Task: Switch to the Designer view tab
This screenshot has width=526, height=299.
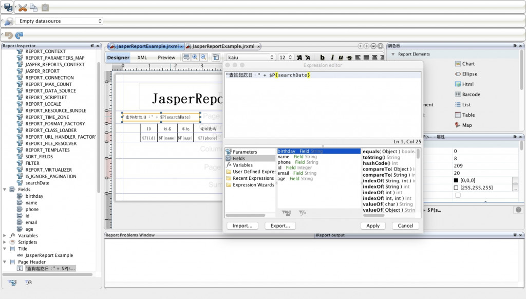Action: pyautogui.click(x=118, y=58)
